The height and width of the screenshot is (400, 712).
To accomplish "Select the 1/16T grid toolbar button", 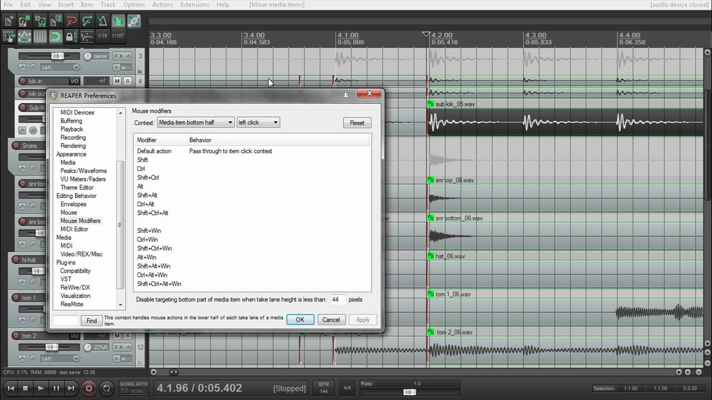I will [x=118, y=37].
